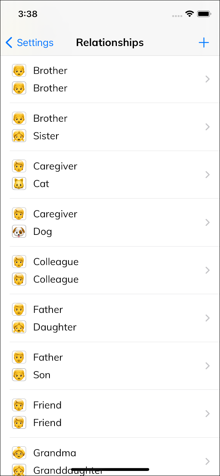Open the Friend–Friend row chevron

[x=208, y=414]
